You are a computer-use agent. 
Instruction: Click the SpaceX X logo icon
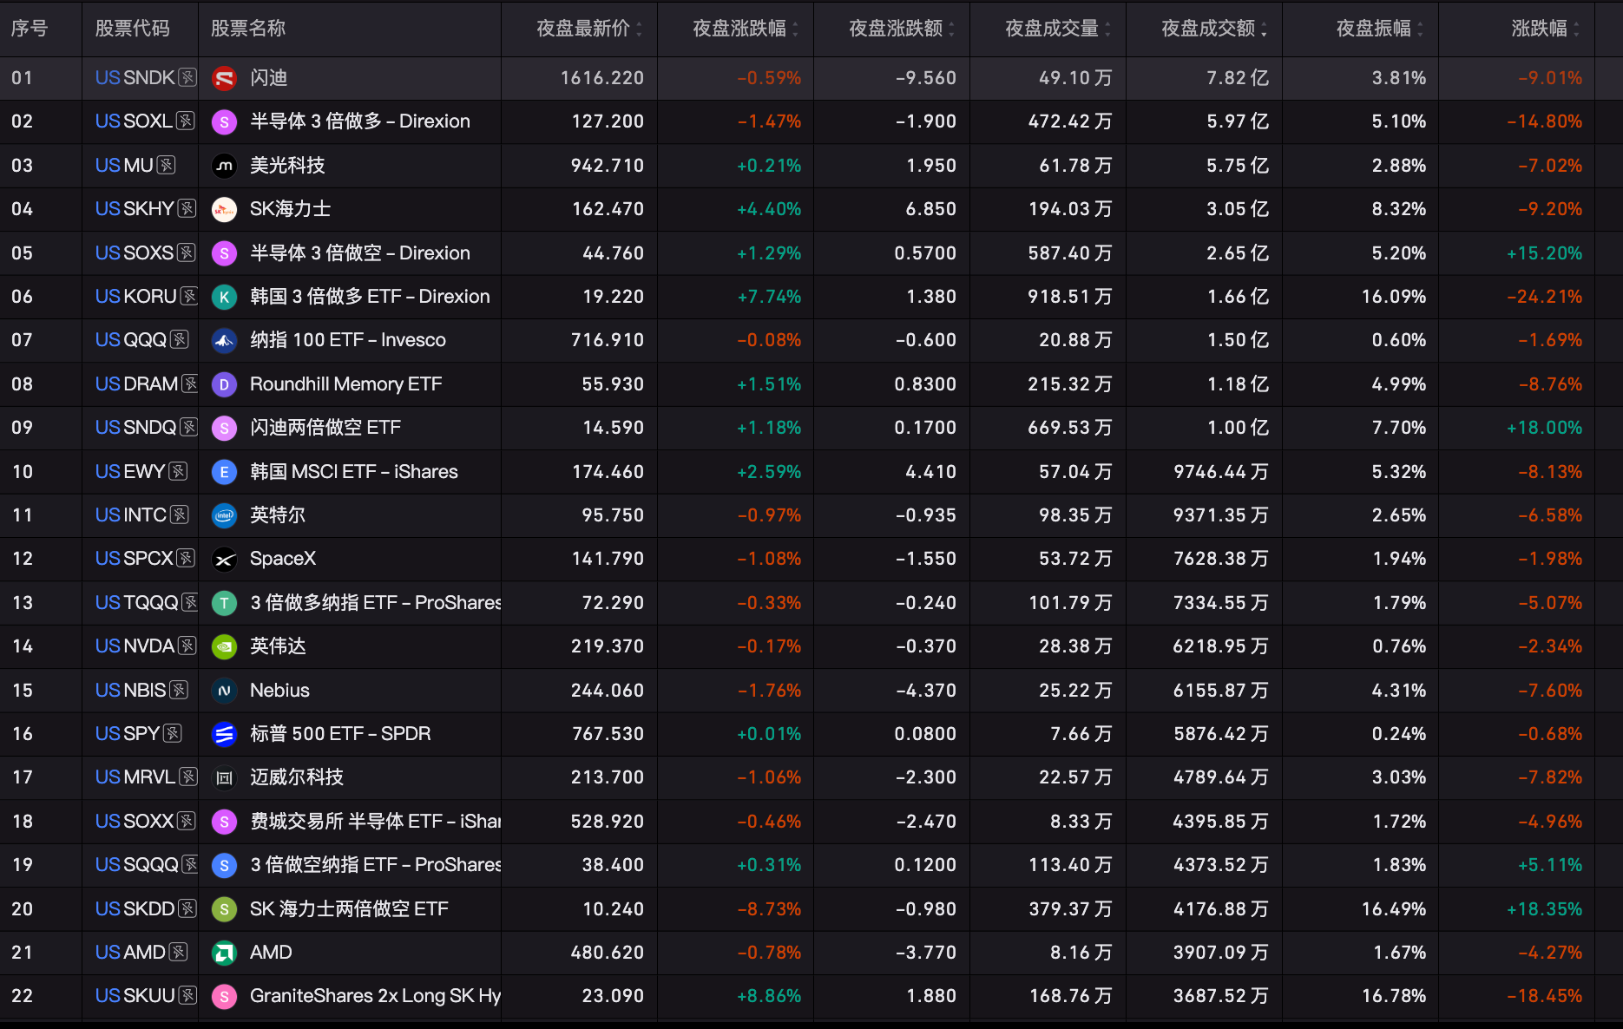pos(225,559)
